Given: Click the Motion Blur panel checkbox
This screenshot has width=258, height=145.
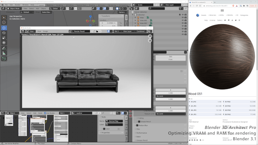Looking at the screenshot, I should point(137,125).
